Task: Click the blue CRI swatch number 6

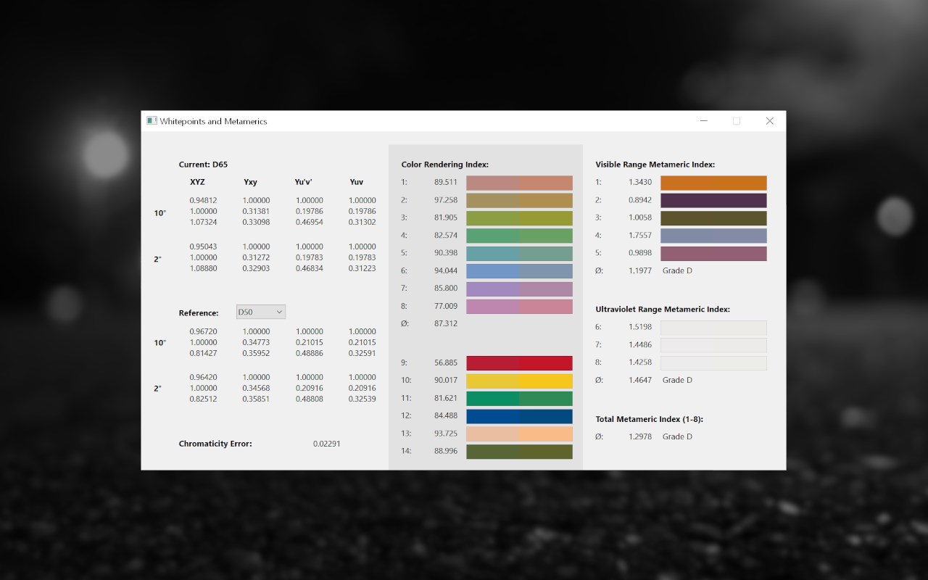Action: coord(519,271)
